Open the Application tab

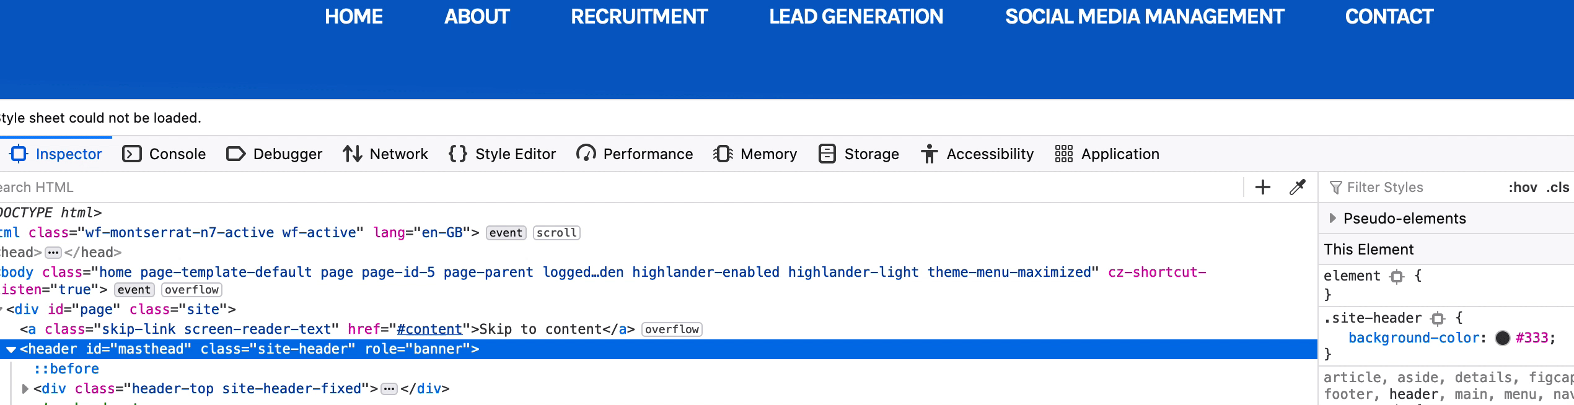[1119, 154]
